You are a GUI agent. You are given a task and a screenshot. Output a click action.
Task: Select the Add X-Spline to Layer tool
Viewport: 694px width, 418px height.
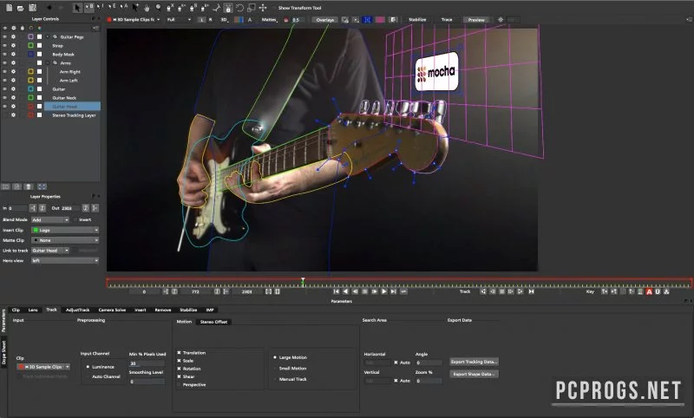click(181, 8)
